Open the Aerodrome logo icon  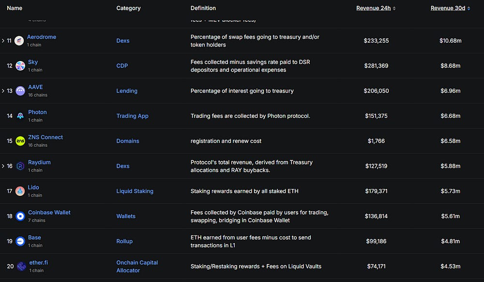pos(19,41)
